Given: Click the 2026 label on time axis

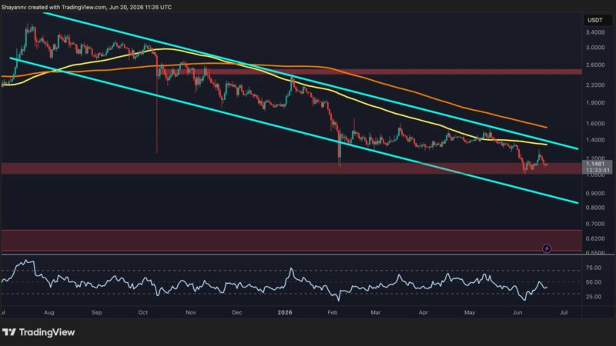Looking at the screenshot, I should (x=285, y=313).
